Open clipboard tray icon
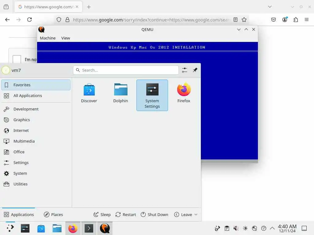 coord(227,228)
